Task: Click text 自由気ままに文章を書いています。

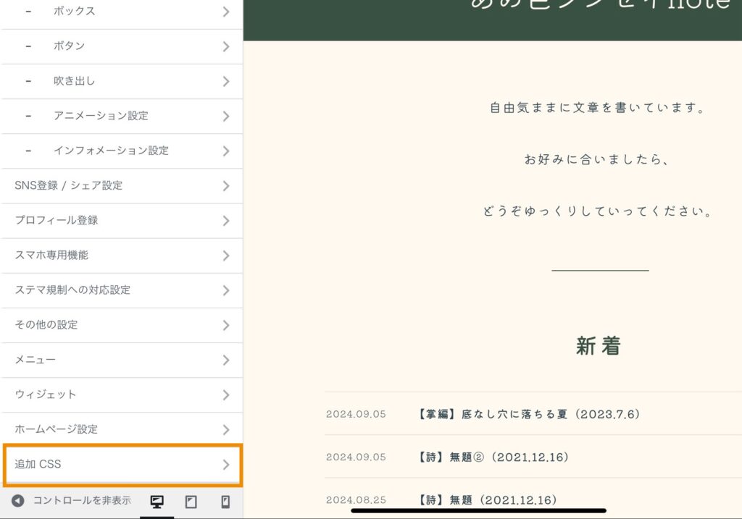Action: tap(599, 108)
